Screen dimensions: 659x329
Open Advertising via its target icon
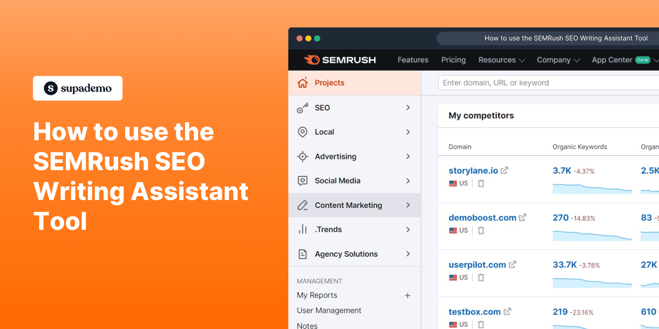tap(303, 156)
